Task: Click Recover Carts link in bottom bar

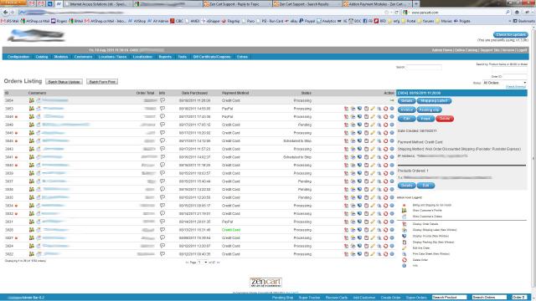Action: [337, 298]
